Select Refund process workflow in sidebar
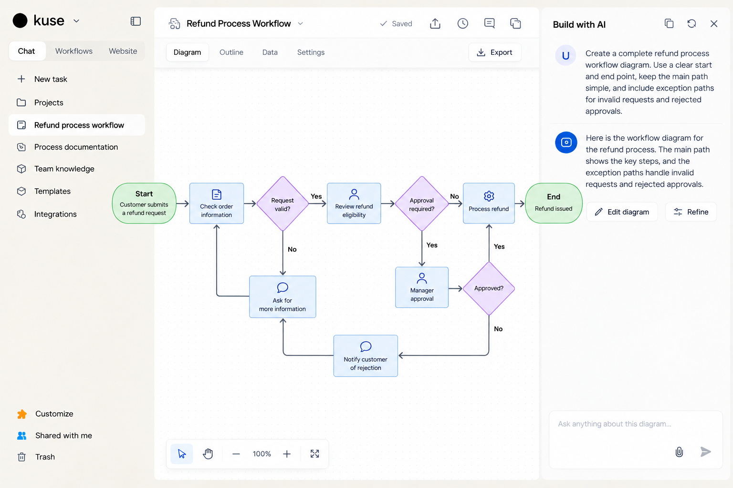The width and height of the screenshot is (733, 488). point(77,125)
